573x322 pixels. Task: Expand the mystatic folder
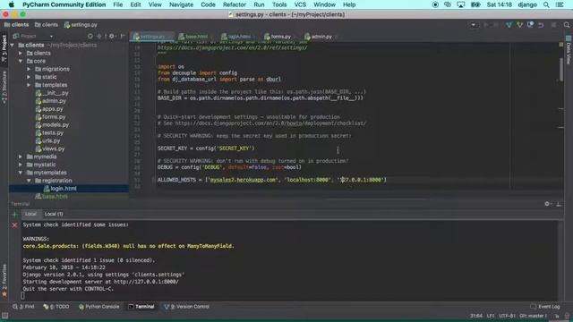tap(21, 165)
